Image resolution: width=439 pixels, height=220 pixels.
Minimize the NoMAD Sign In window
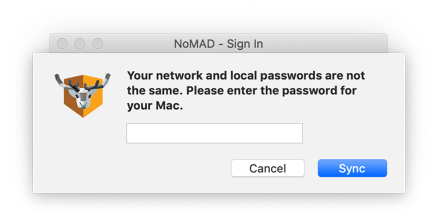80,43
